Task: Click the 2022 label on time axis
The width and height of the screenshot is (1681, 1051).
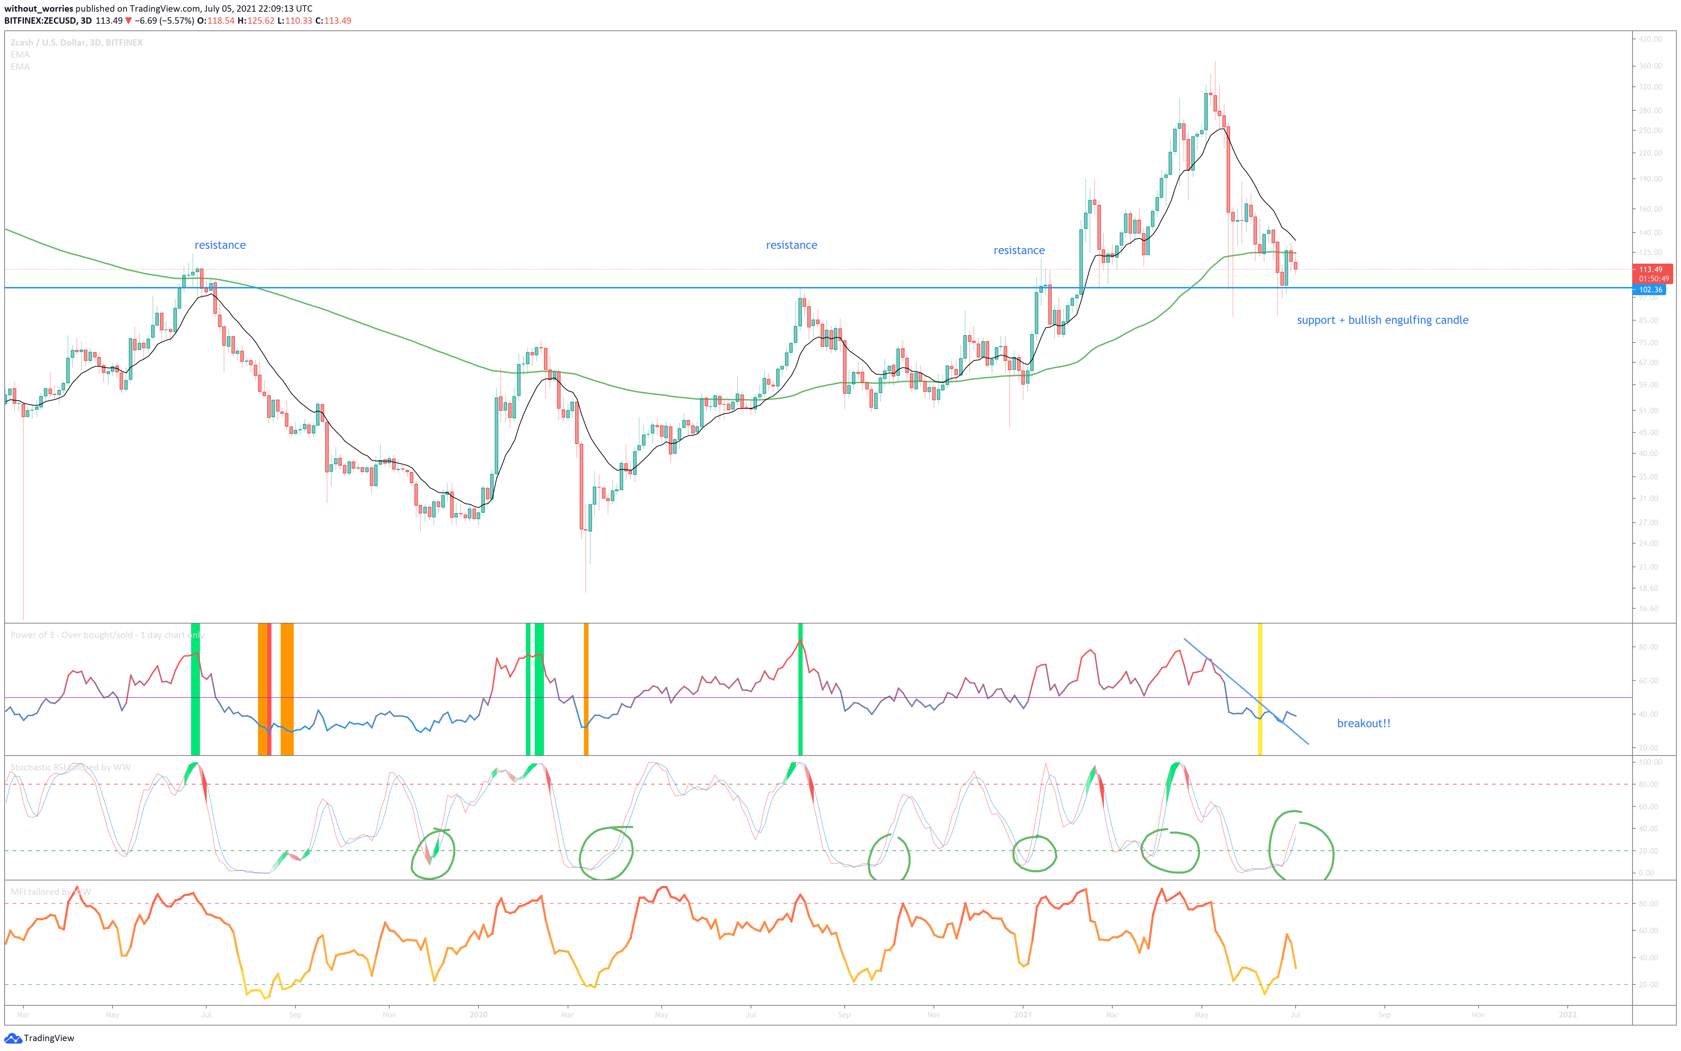Action: pos(1568,1015)
